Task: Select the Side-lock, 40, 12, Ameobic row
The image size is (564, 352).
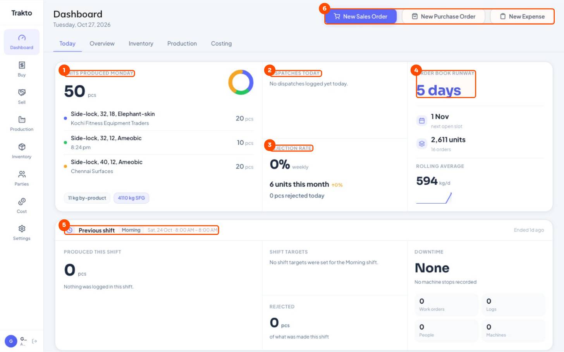Action: tap(159, 167)
